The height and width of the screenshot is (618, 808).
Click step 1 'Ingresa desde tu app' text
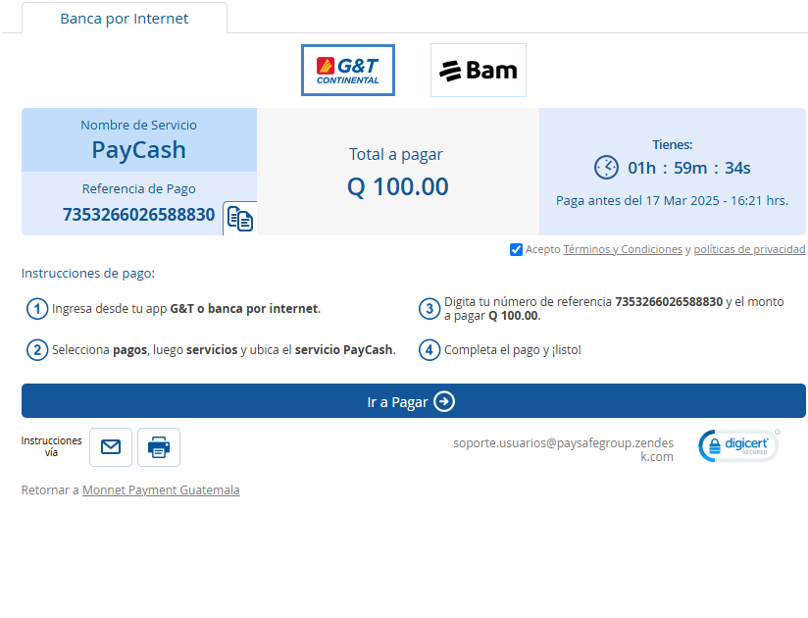click(186, 309)
